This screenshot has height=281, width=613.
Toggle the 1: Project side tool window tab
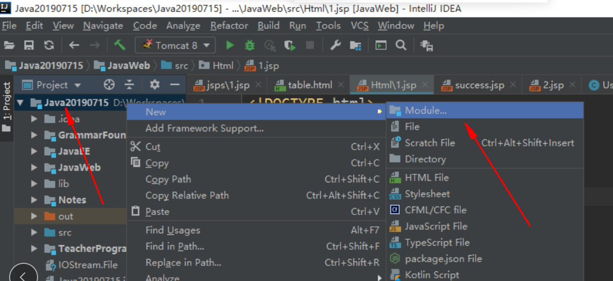[x=6, y=107]
